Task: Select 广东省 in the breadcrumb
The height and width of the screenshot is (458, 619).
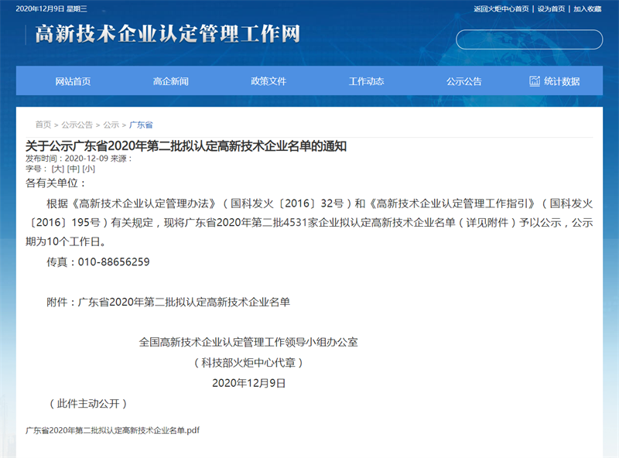Action: (x=141, y=125)
